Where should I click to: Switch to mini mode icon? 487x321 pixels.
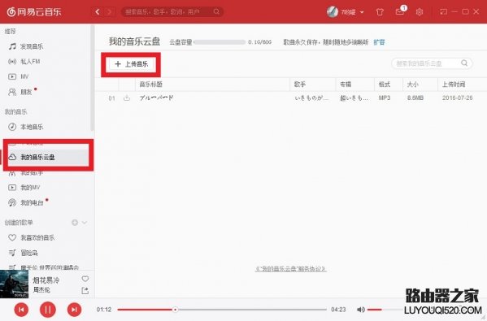[x=444, y=12]
